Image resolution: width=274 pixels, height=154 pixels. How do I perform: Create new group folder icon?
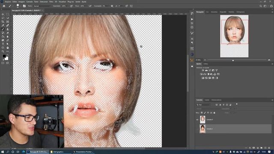[262, 148]
